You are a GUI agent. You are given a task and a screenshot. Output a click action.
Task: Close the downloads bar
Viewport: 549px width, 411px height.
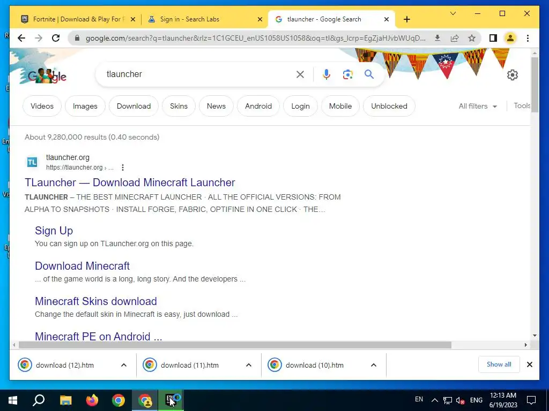(529, 364)
